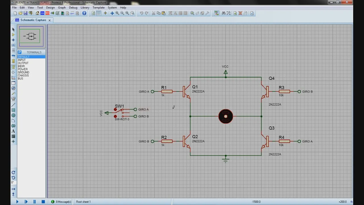Open the File menu
This screenshot has width=364, height=205.
coord(14,7)
